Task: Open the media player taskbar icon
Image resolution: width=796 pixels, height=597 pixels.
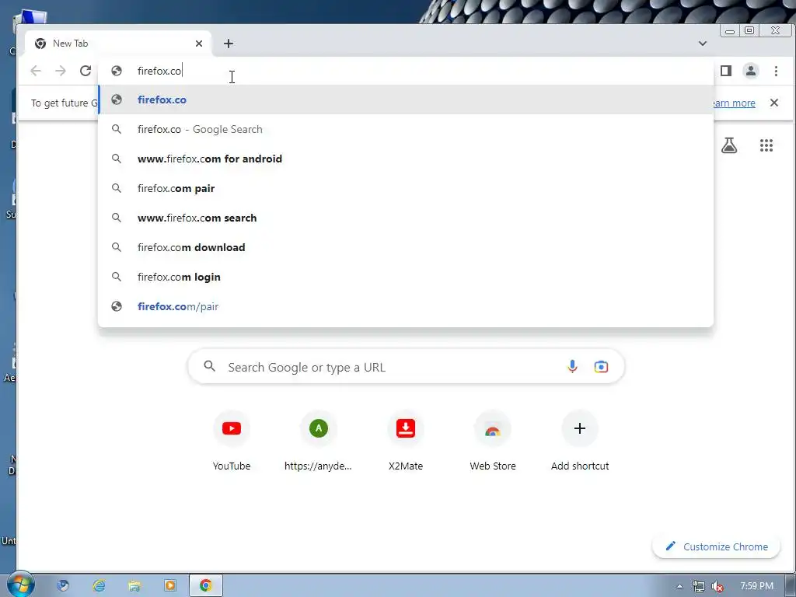Action: coord(170,585)
